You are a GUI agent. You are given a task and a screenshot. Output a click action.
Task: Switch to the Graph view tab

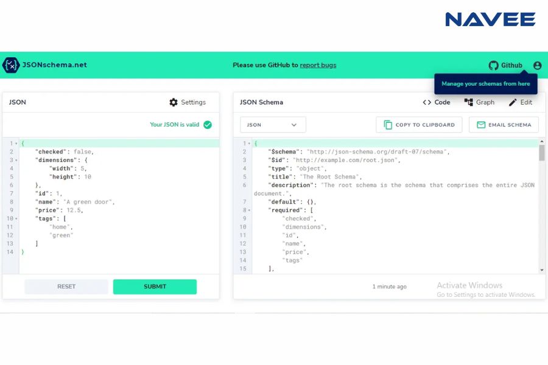pyautogui.click(x=479, y=102)
